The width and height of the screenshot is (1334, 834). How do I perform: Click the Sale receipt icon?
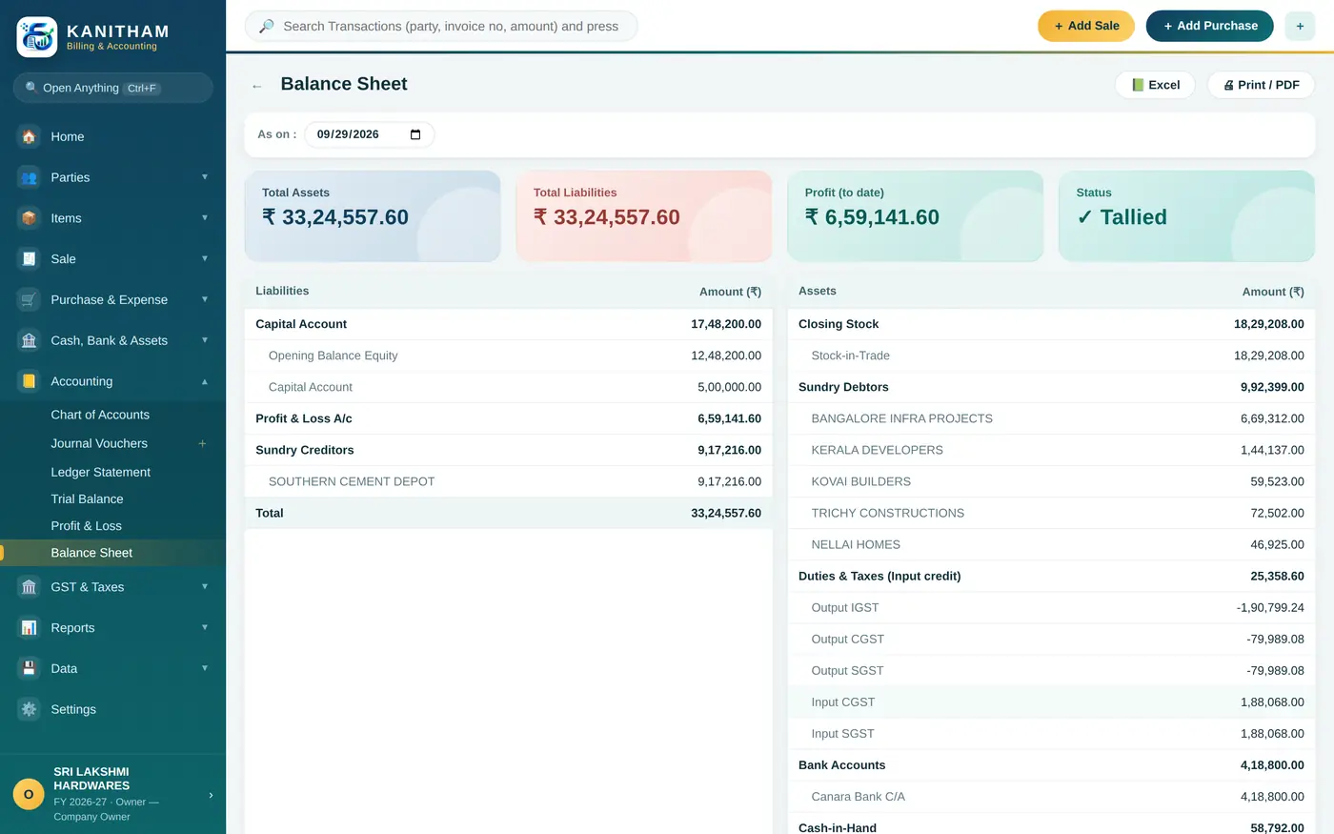click(30, 259)
